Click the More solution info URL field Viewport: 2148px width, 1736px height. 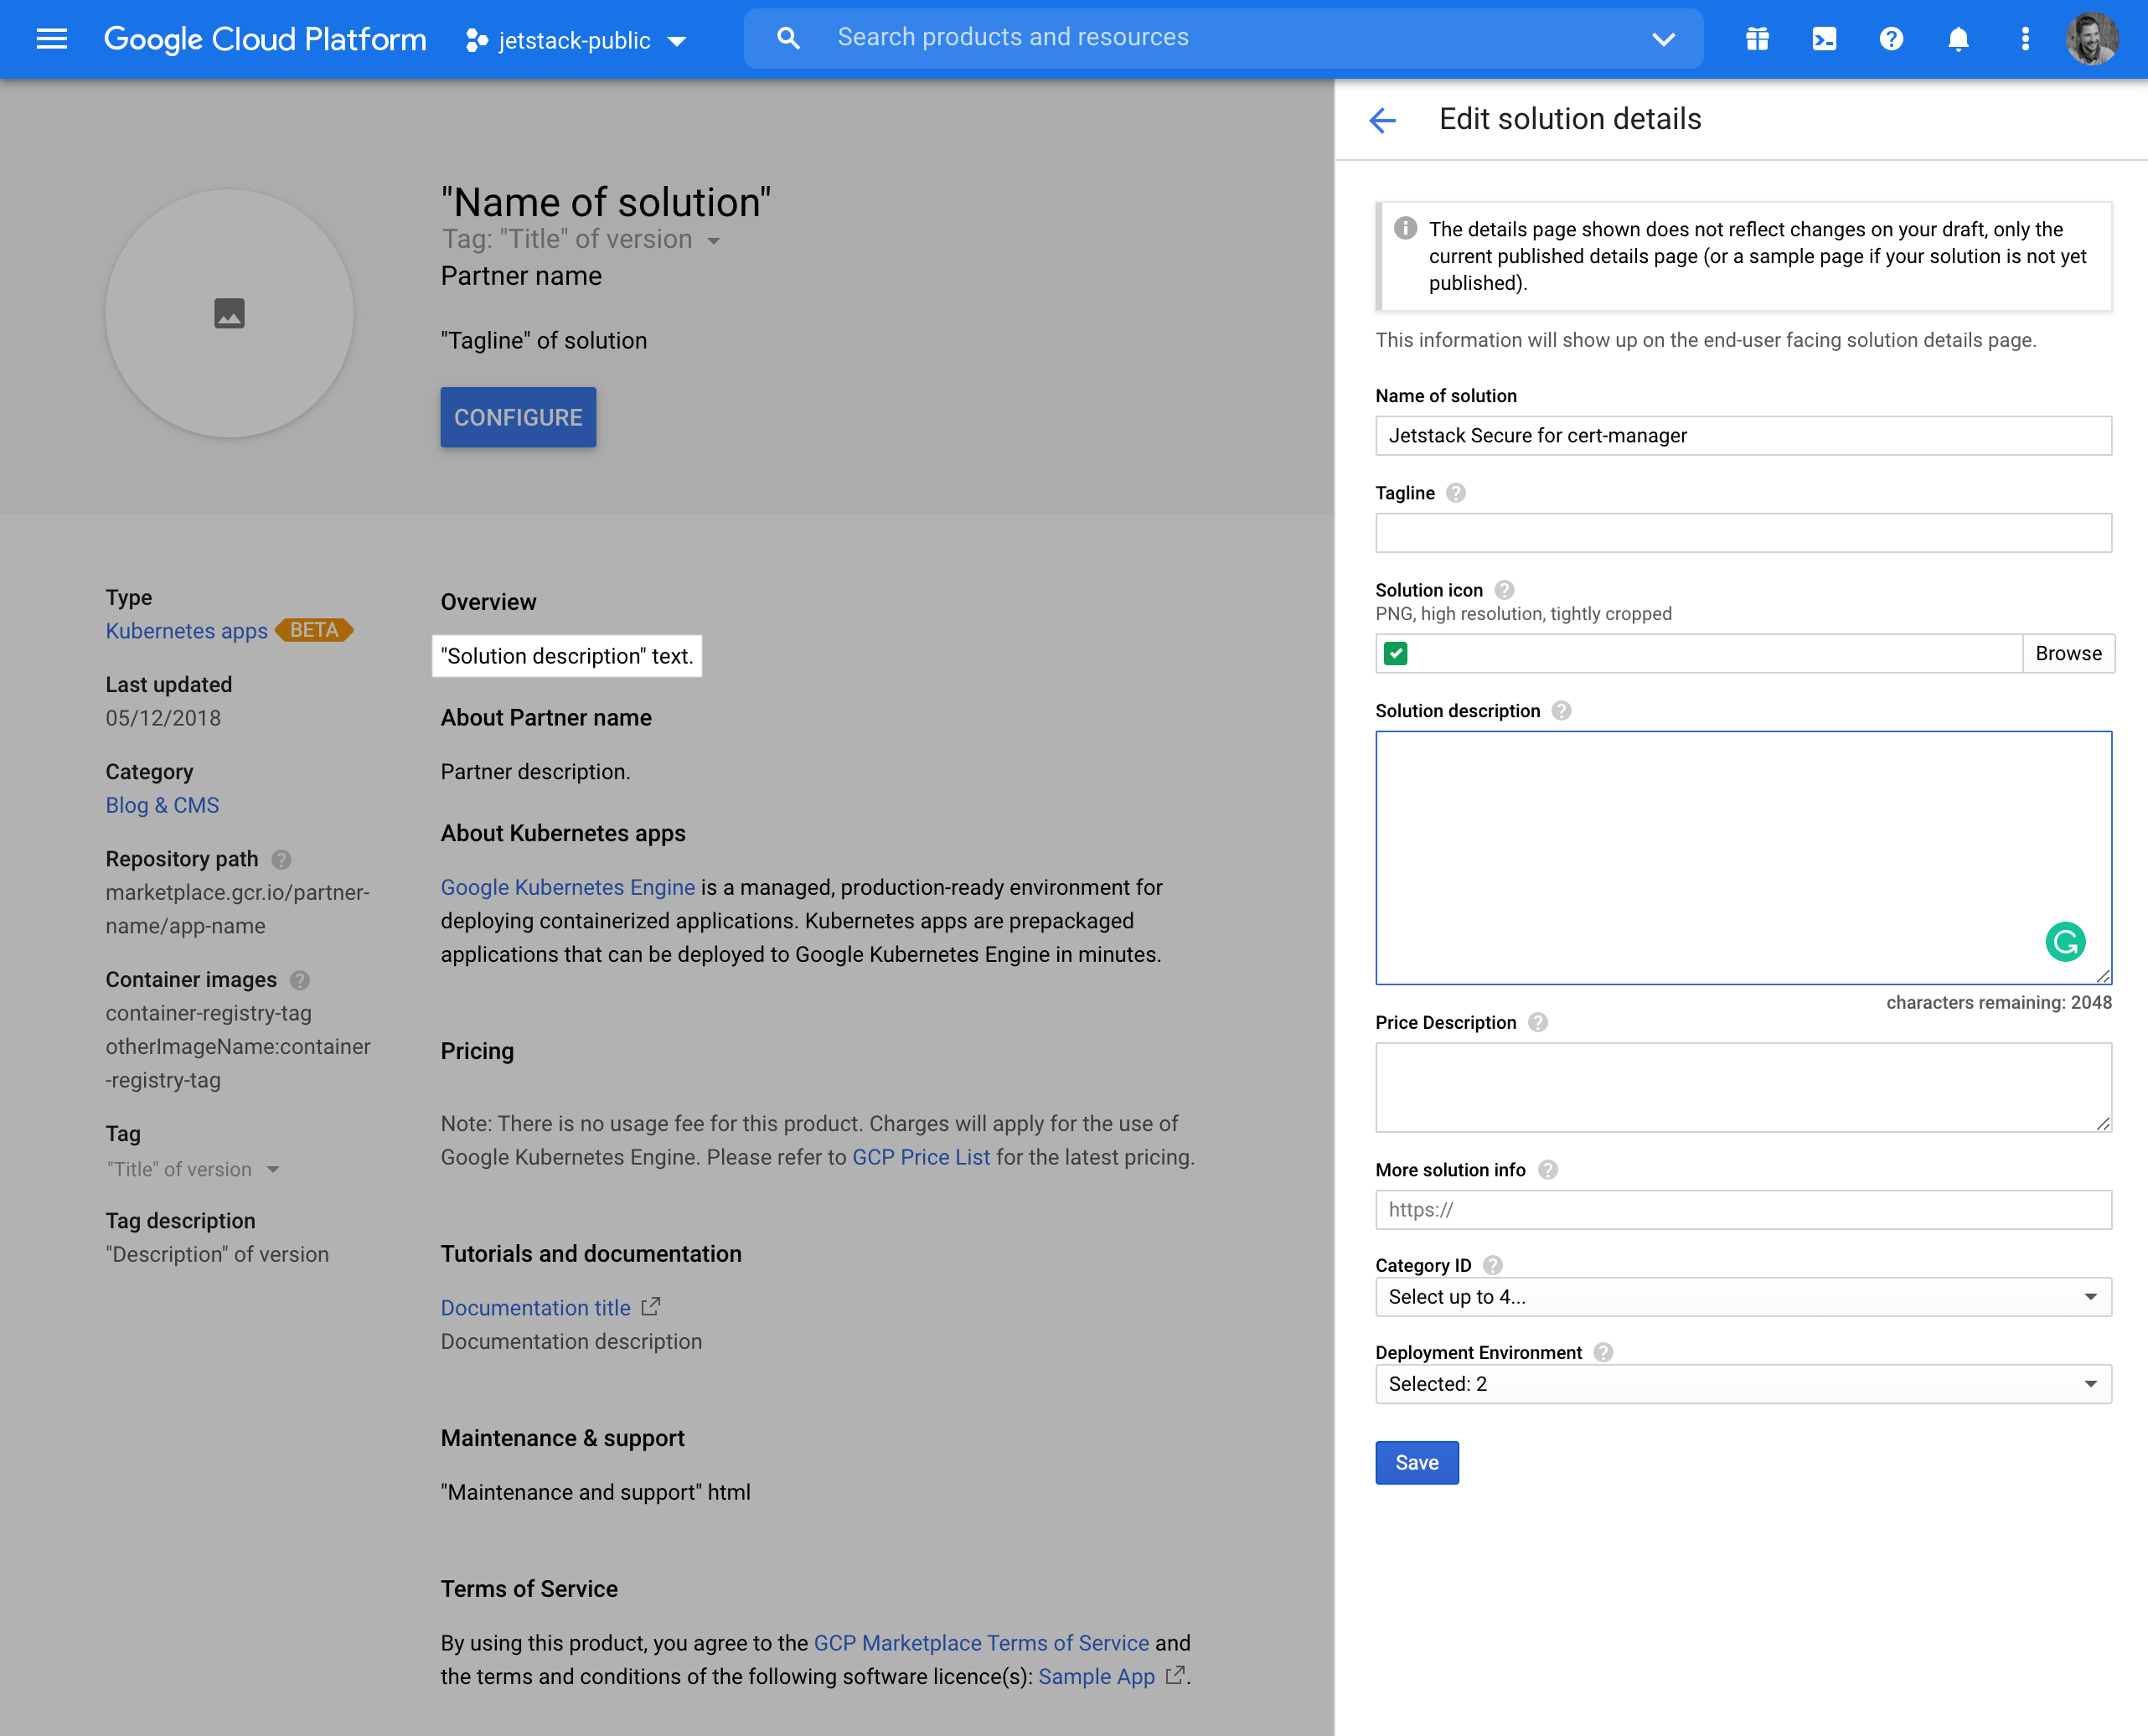[x=1742, y=1209]
